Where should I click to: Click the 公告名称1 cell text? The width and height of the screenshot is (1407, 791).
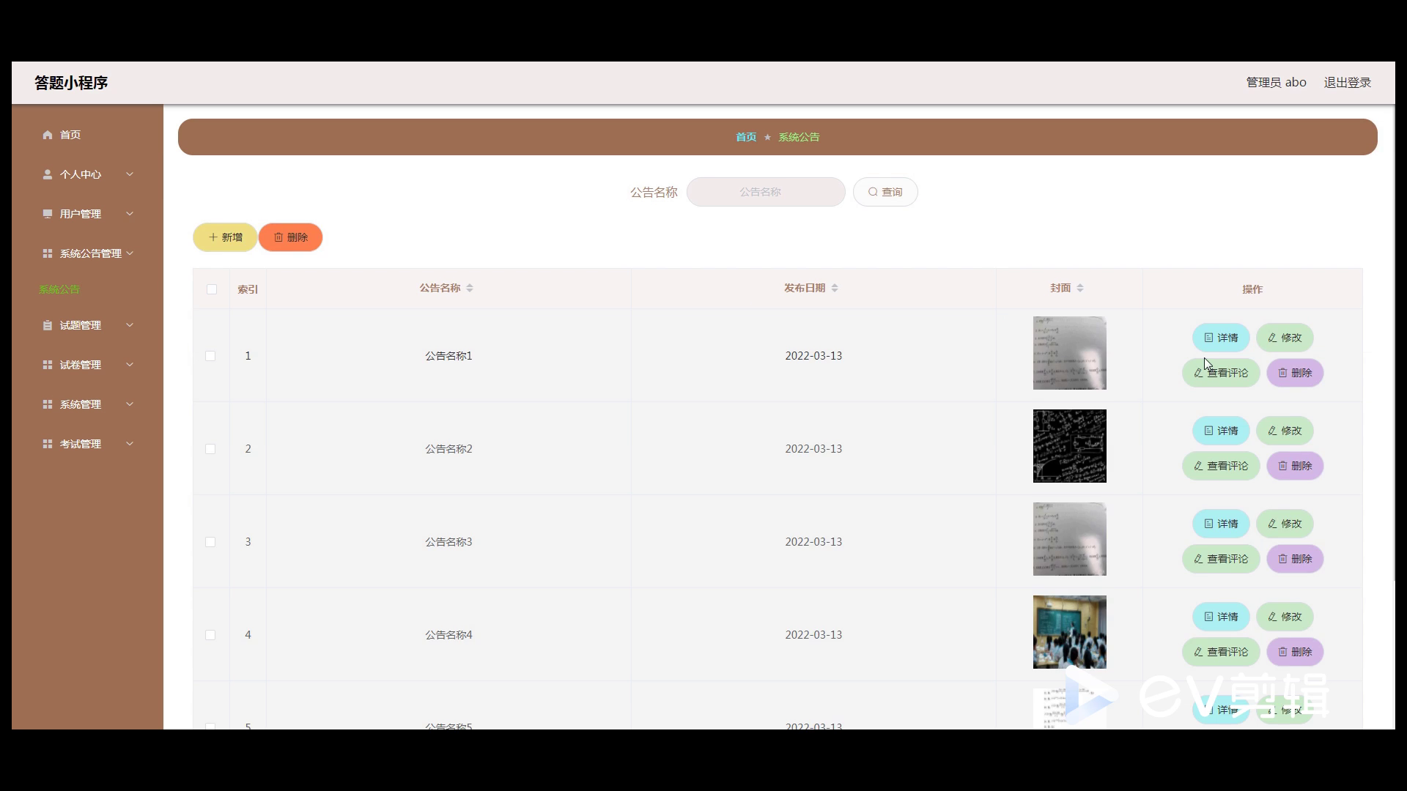[x=448, y=356]
